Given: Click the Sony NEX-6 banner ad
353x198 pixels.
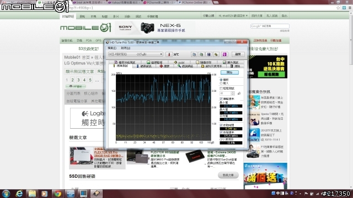Looking at the screenshot, I should 156,28.
